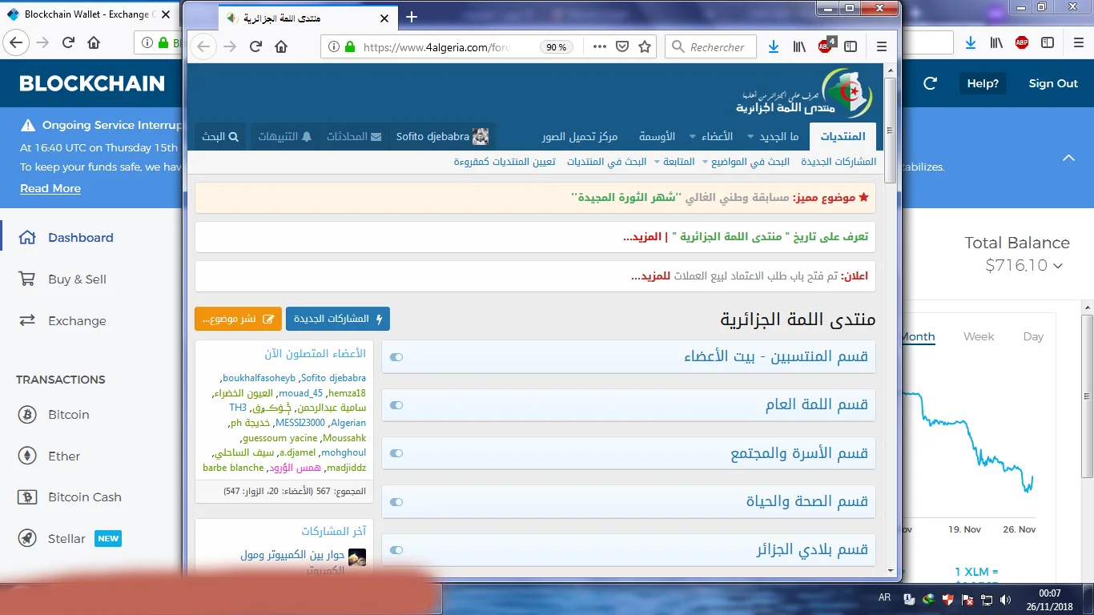Image resolution: width=1094 pixels, height=615 pixels.
Task: Open the Dashboard item in Blockchain sidebar
Action: click(80, 238)
